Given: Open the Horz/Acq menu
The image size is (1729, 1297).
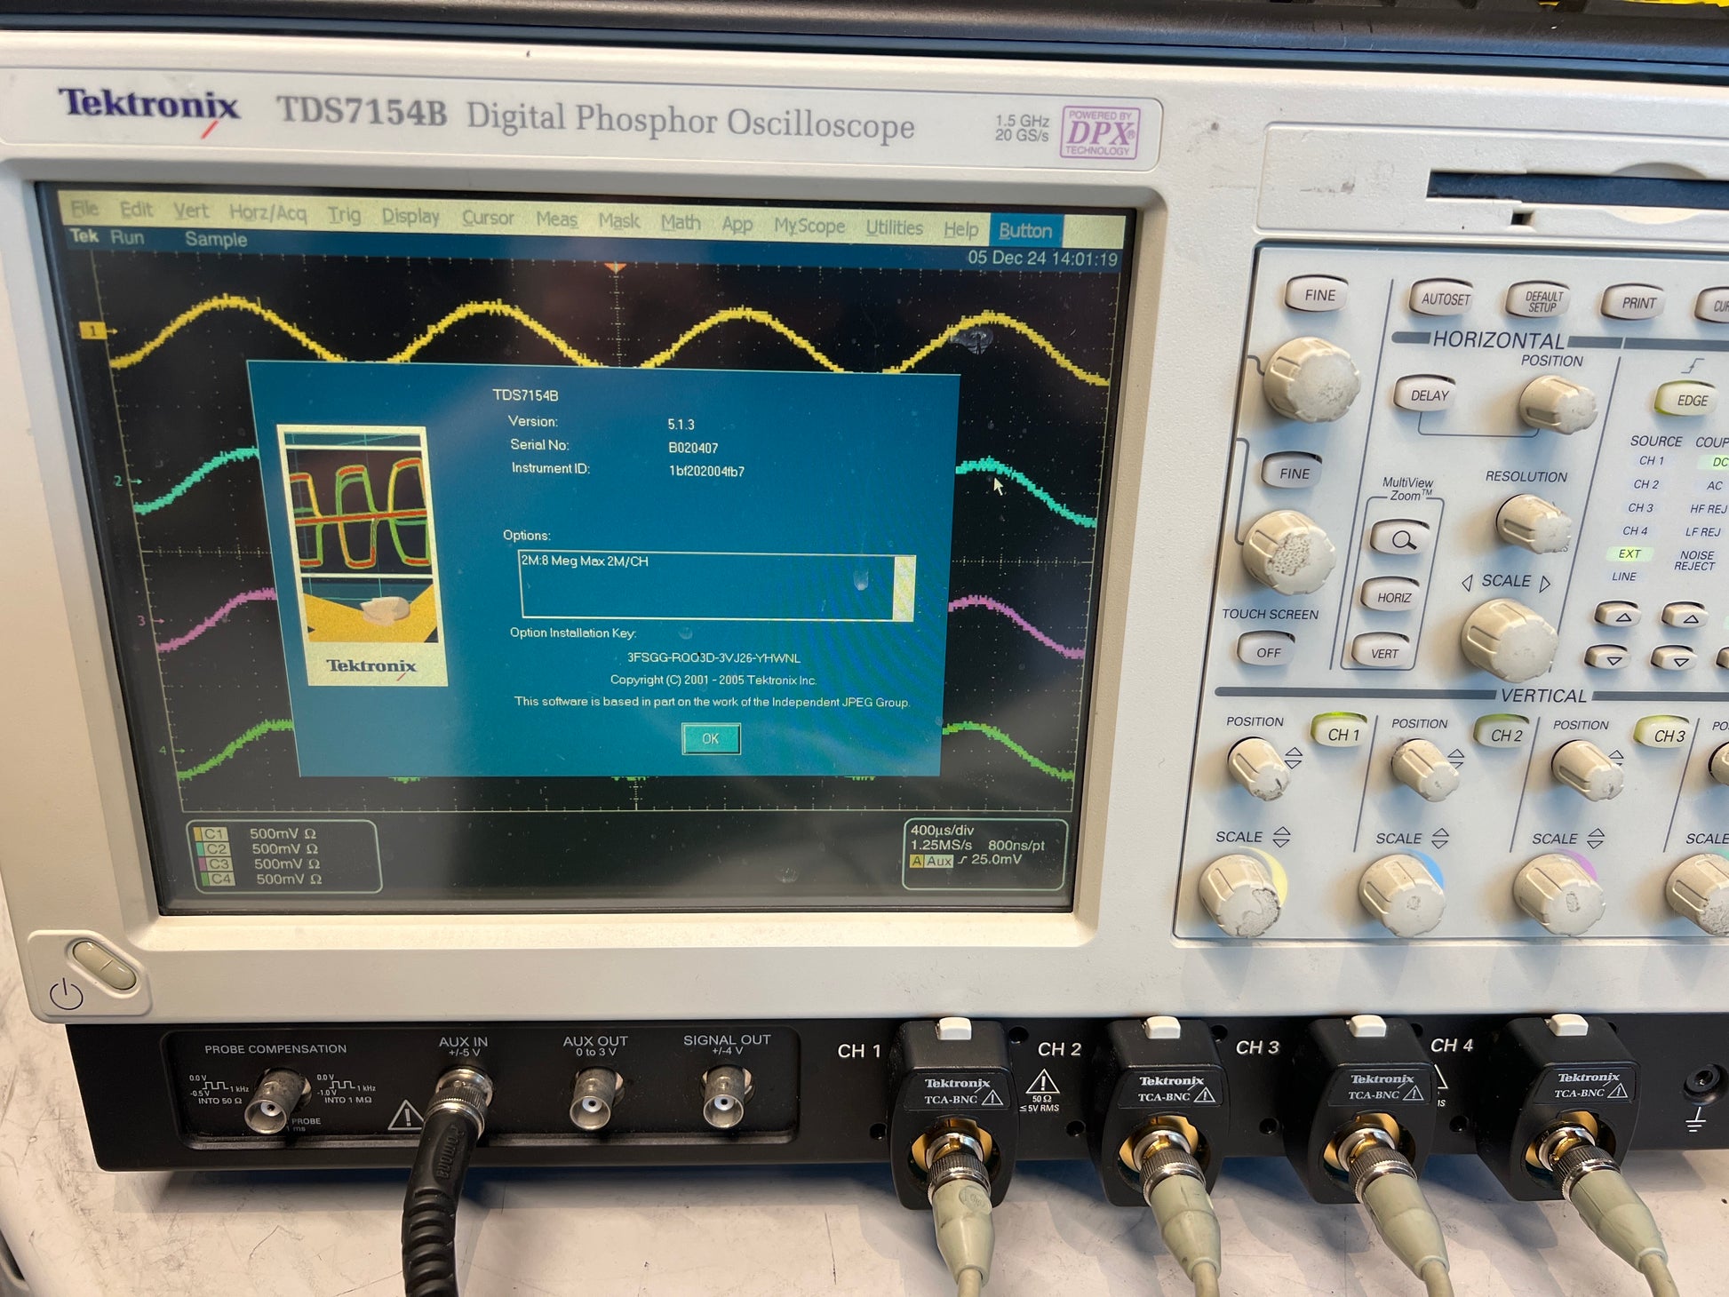Looking at the screenshot, I should click(267, 213).
